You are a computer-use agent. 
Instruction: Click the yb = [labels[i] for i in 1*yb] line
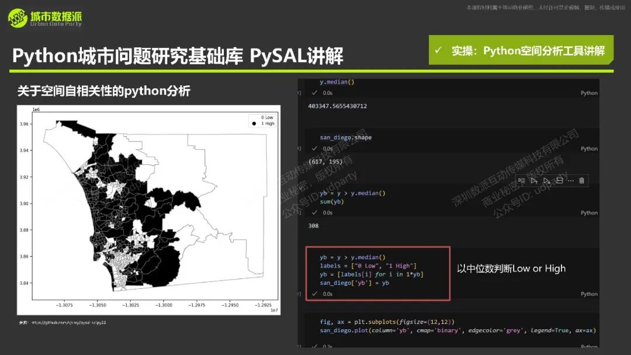(x=372, y=274)
